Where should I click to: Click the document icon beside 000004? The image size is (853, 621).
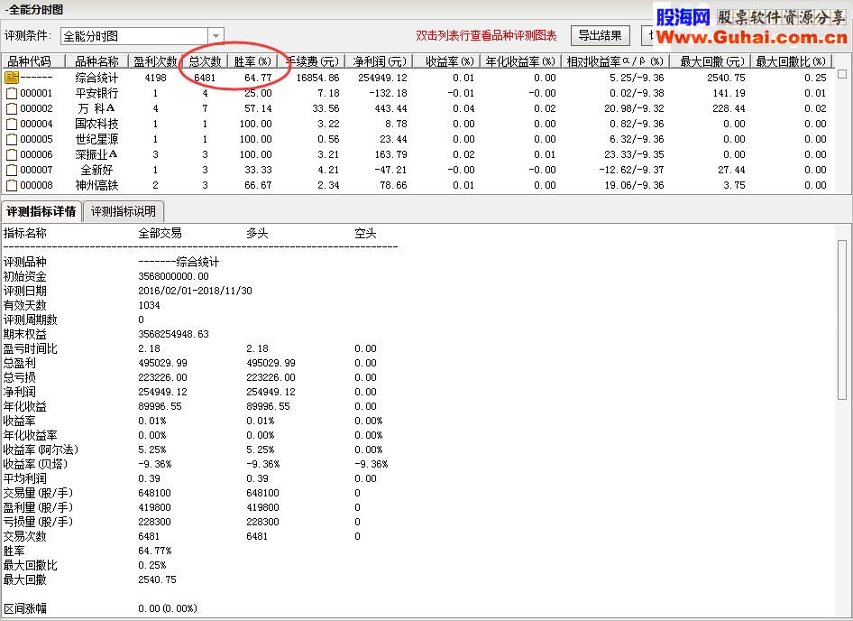(x=12, y=124)
